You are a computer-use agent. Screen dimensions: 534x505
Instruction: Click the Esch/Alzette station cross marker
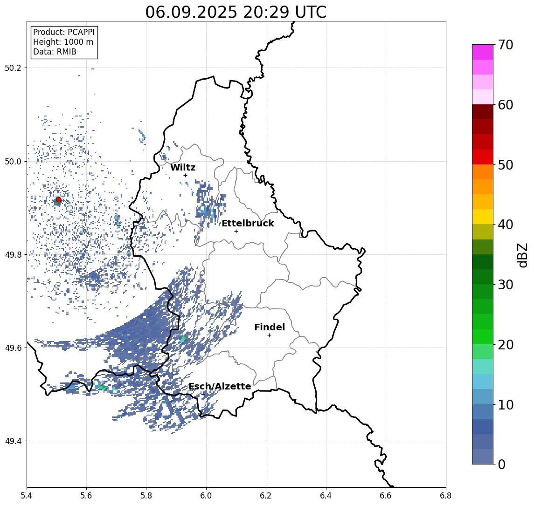(x=203, y=394)
